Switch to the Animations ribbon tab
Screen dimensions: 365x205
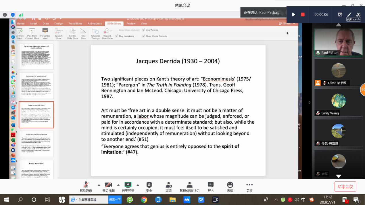(x=95, y=24)
